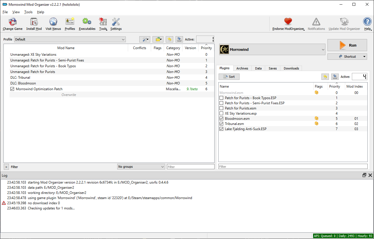Screen dimensions: 374x239
Task: Sort mods by Priority column header
Action: 206,48
